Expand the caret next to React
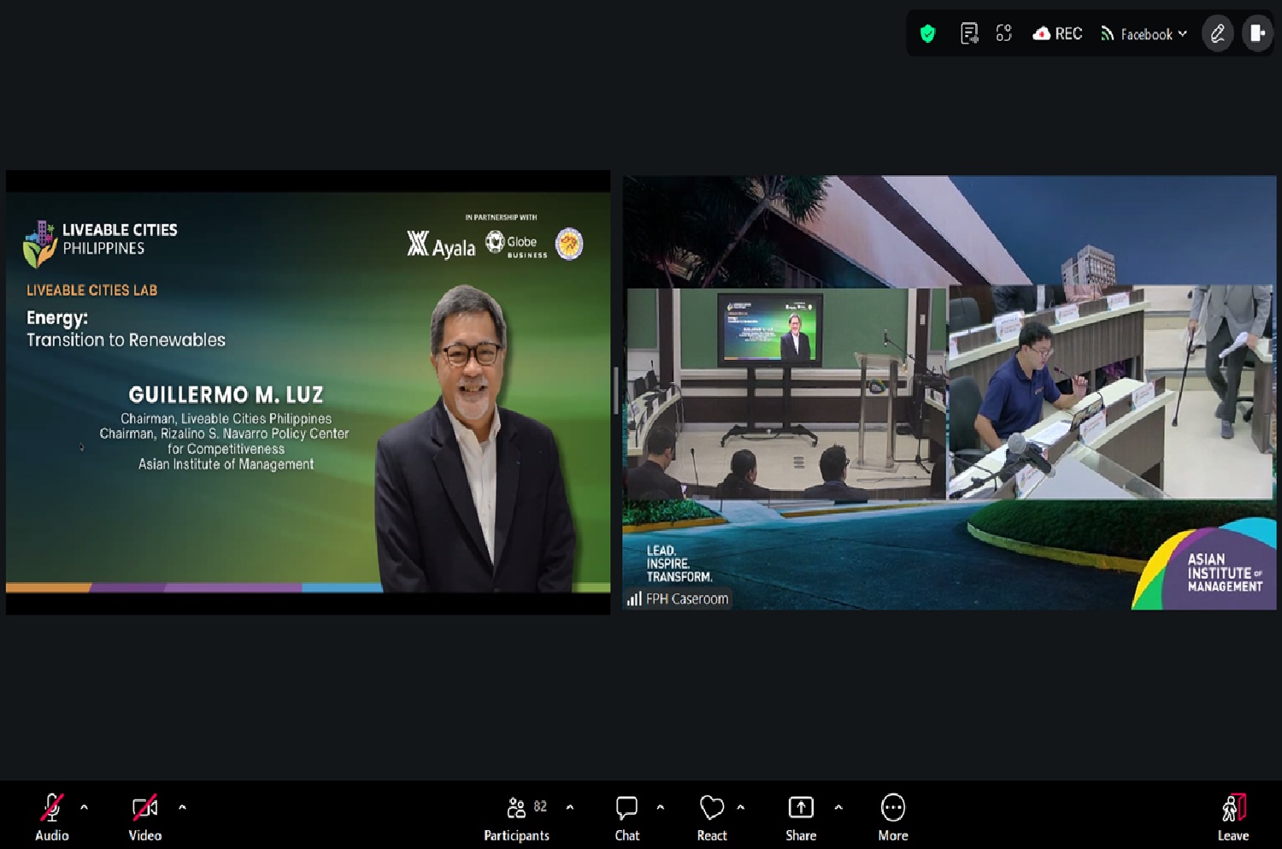This screenshot has width=1282, height=849. click(x=741, y=807)
